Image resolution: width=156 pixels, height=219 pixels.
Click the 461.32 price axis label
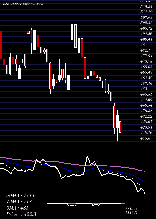pyautogui.click(x=146, y=78)
